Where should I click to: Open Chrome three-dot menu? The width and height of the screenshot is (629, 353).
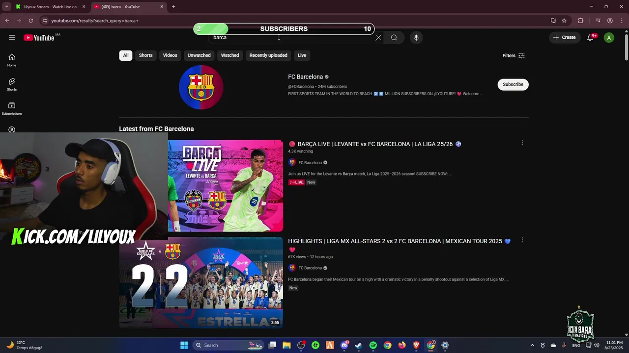click(x=622, y=21)
